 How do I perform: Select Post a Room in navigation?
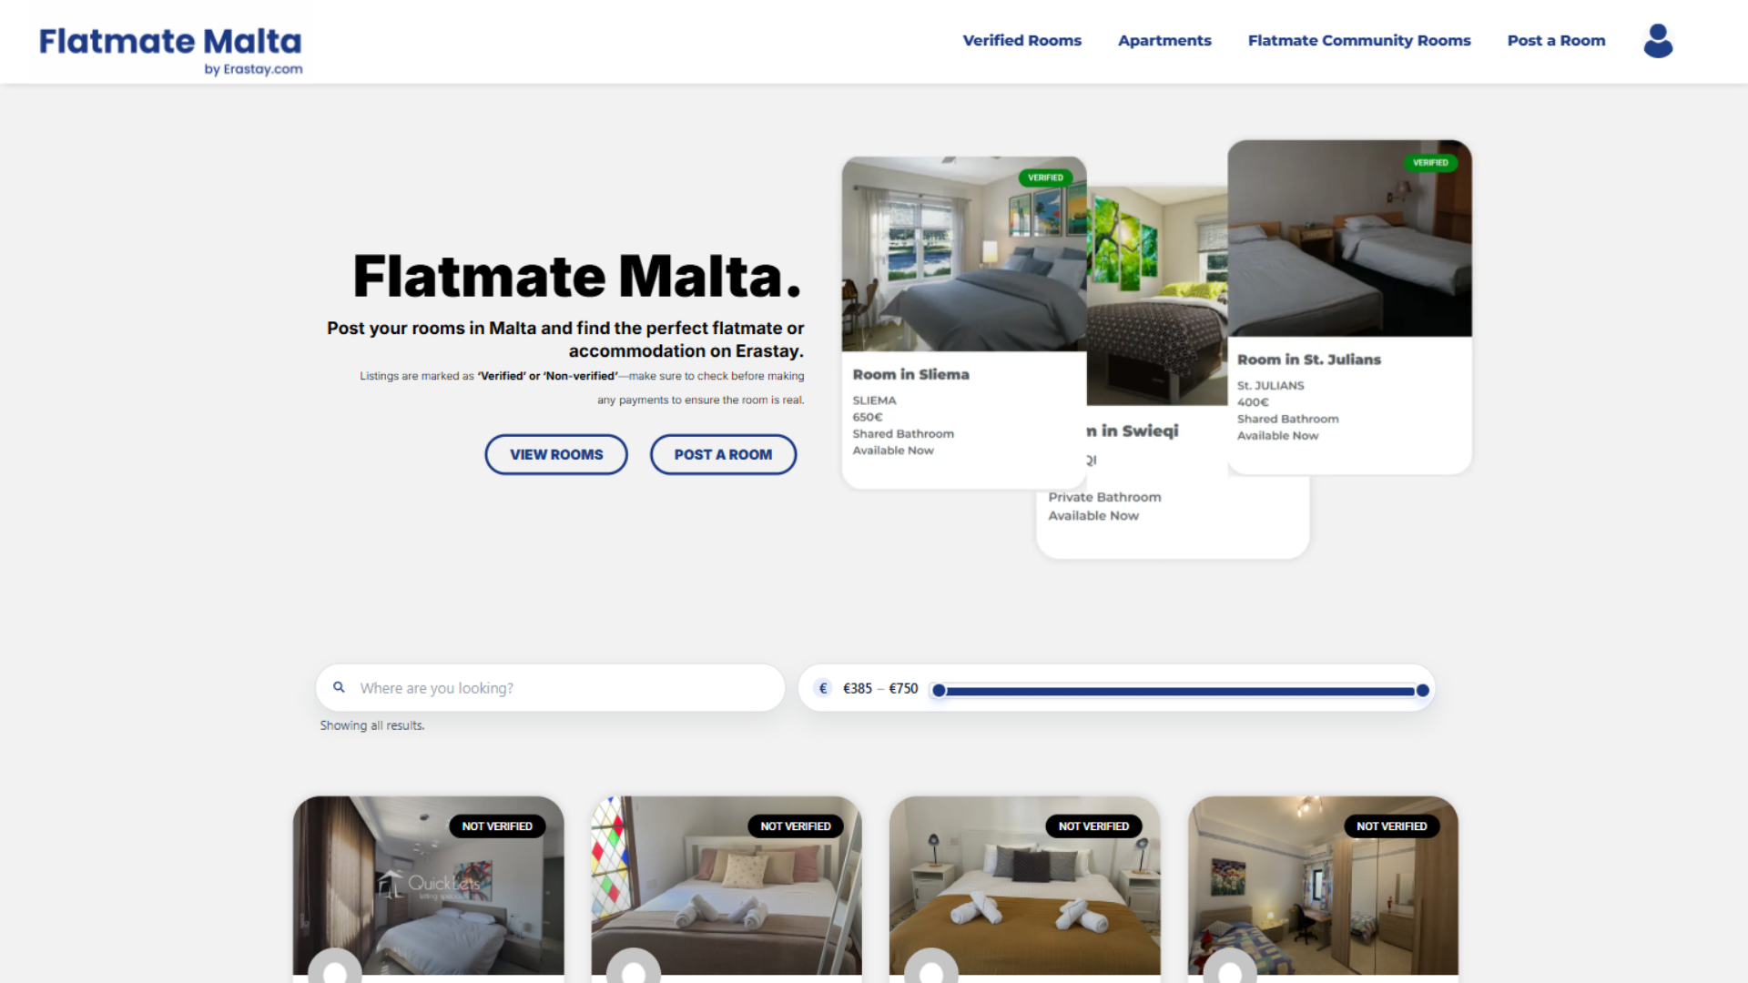tap(1556, 40)
